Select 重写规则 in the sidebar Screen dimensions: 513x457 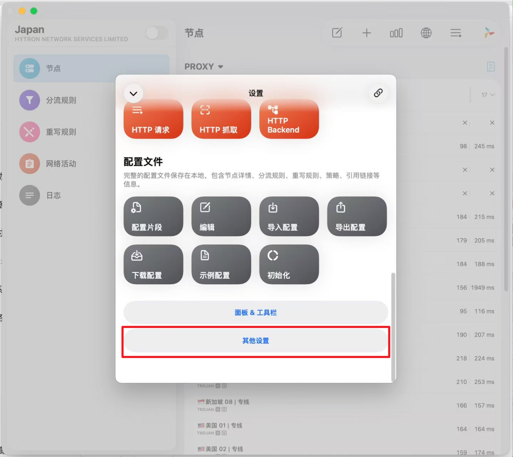tap(91, 132)
